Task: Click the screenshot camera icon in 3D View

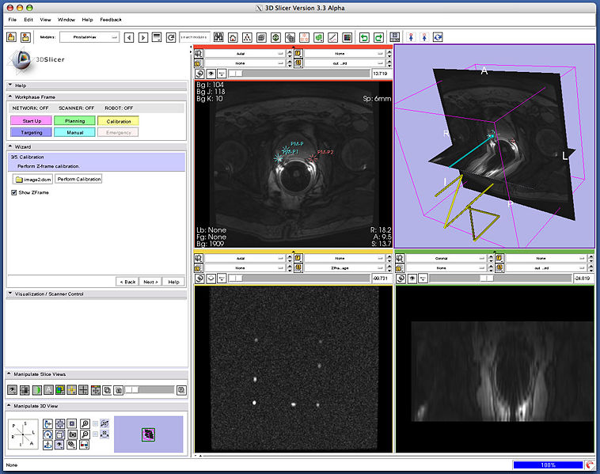Action: pyautogui.click(x=72, y=434)
